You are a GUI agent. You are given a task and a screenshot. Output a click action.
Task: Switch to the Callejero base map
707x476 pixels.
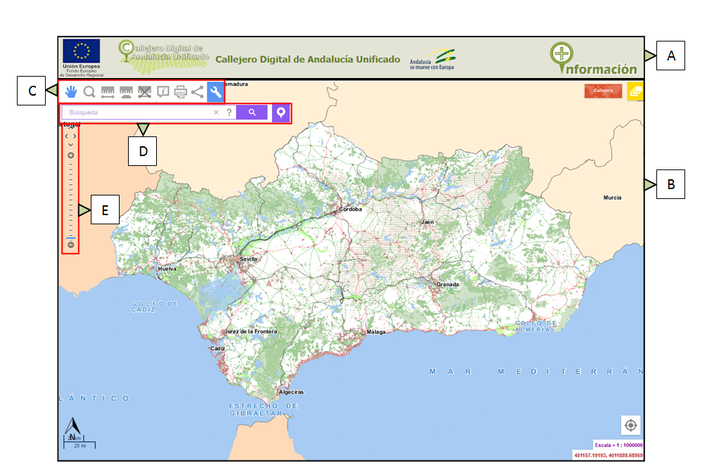(x=604, y=91)
